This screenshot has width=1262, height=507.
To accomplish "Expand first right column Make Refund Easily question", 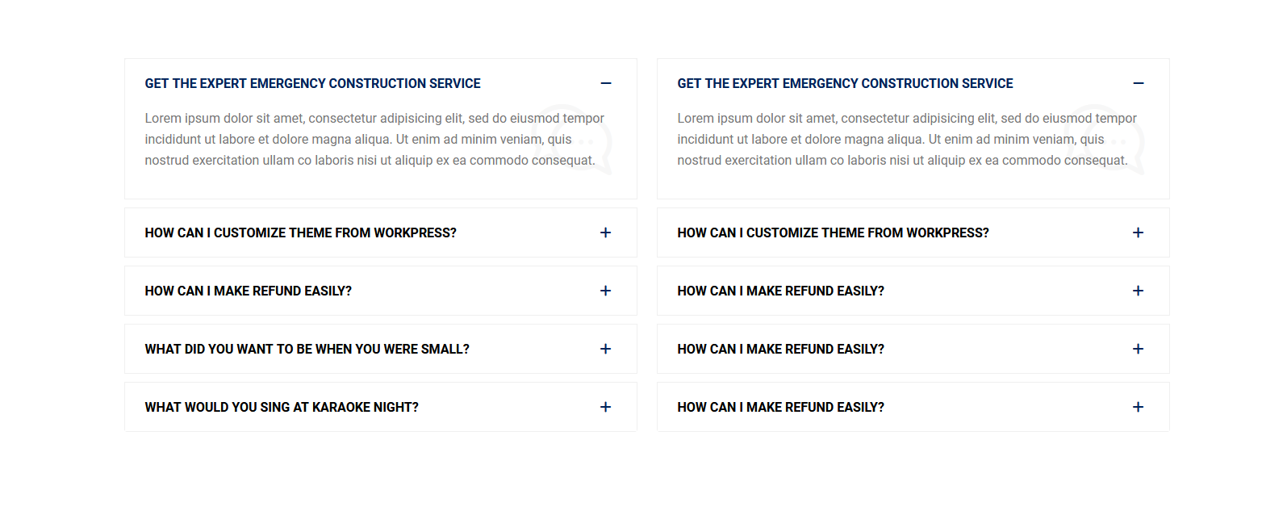I will point(780,291).
